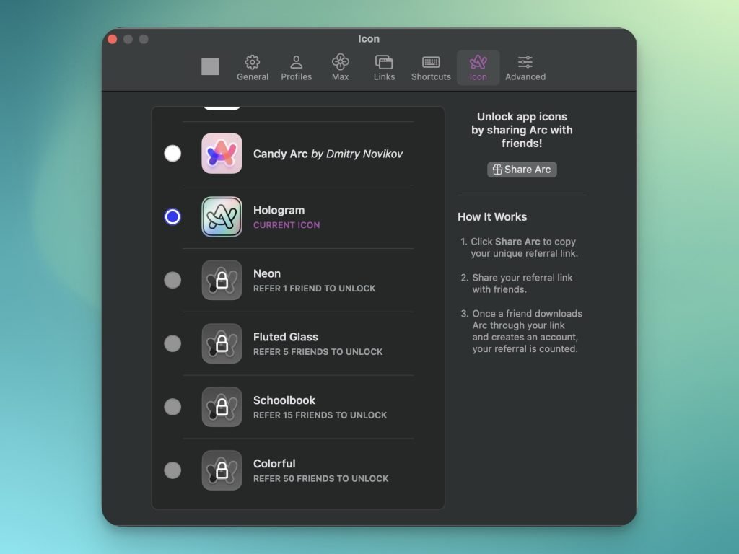Switch to the Profiles tab

[x=296, y=68]
